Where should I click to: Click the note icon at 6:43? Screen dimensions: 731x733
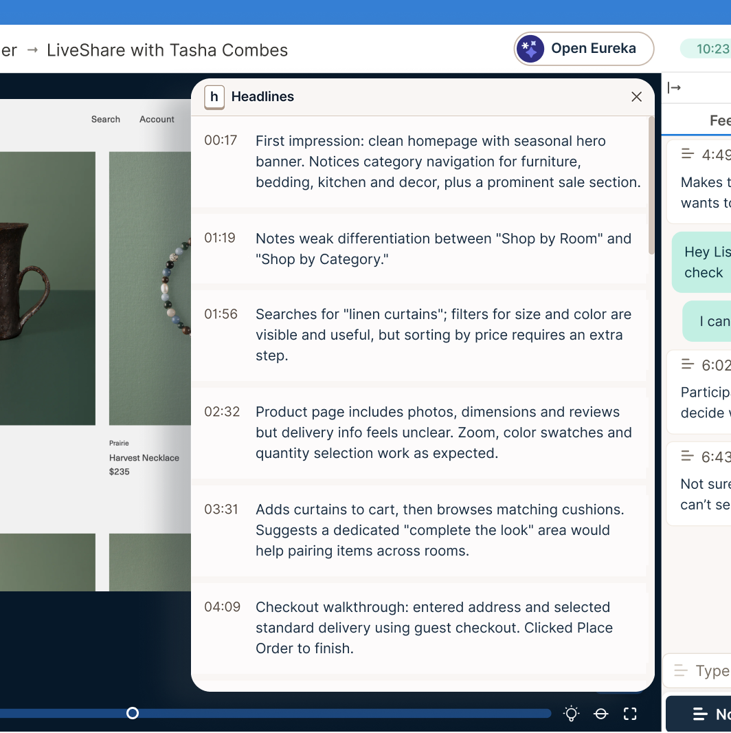click(688, 455)
